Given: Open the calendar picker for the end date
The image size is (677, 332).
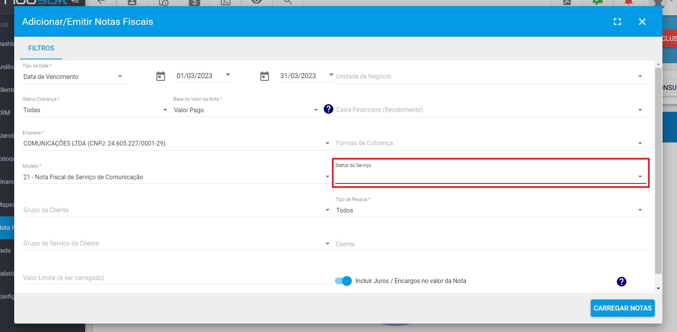Looking at the screenshot, I should tap(265, 76).
